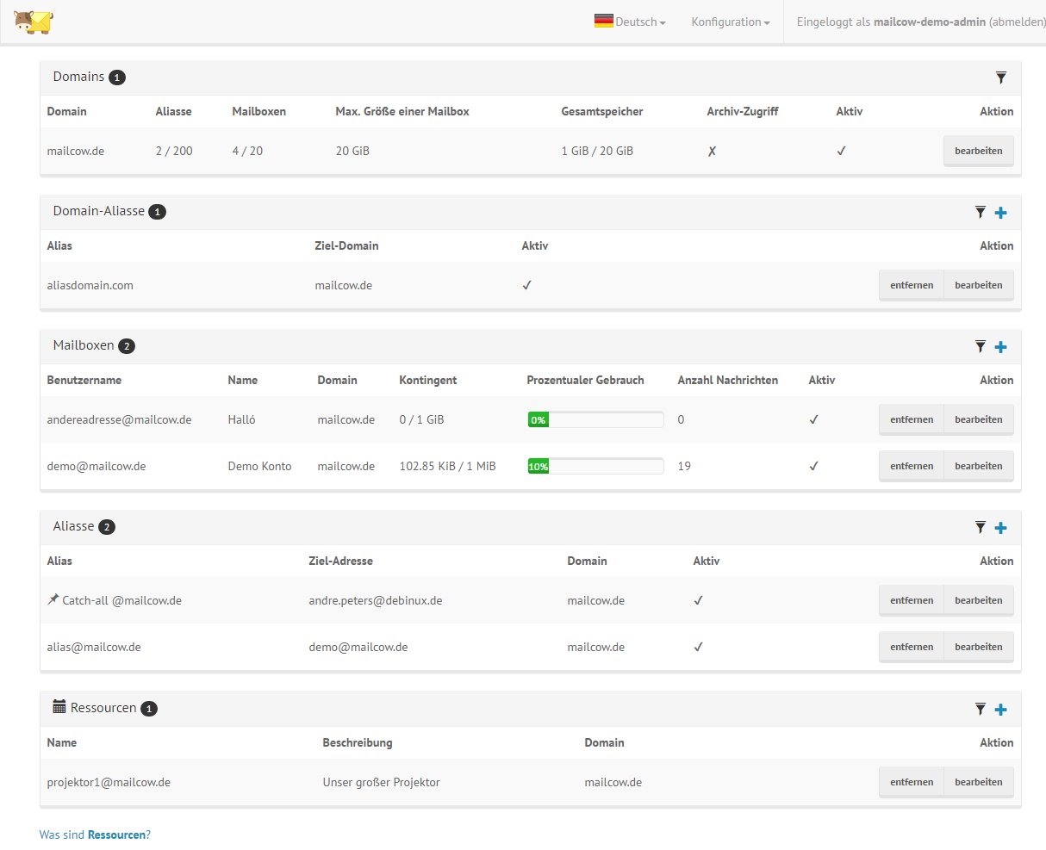The height and width of the screenshot is (850, 1046).
Task: Open the filter in Aliasse panel
Action: [980, 527]
